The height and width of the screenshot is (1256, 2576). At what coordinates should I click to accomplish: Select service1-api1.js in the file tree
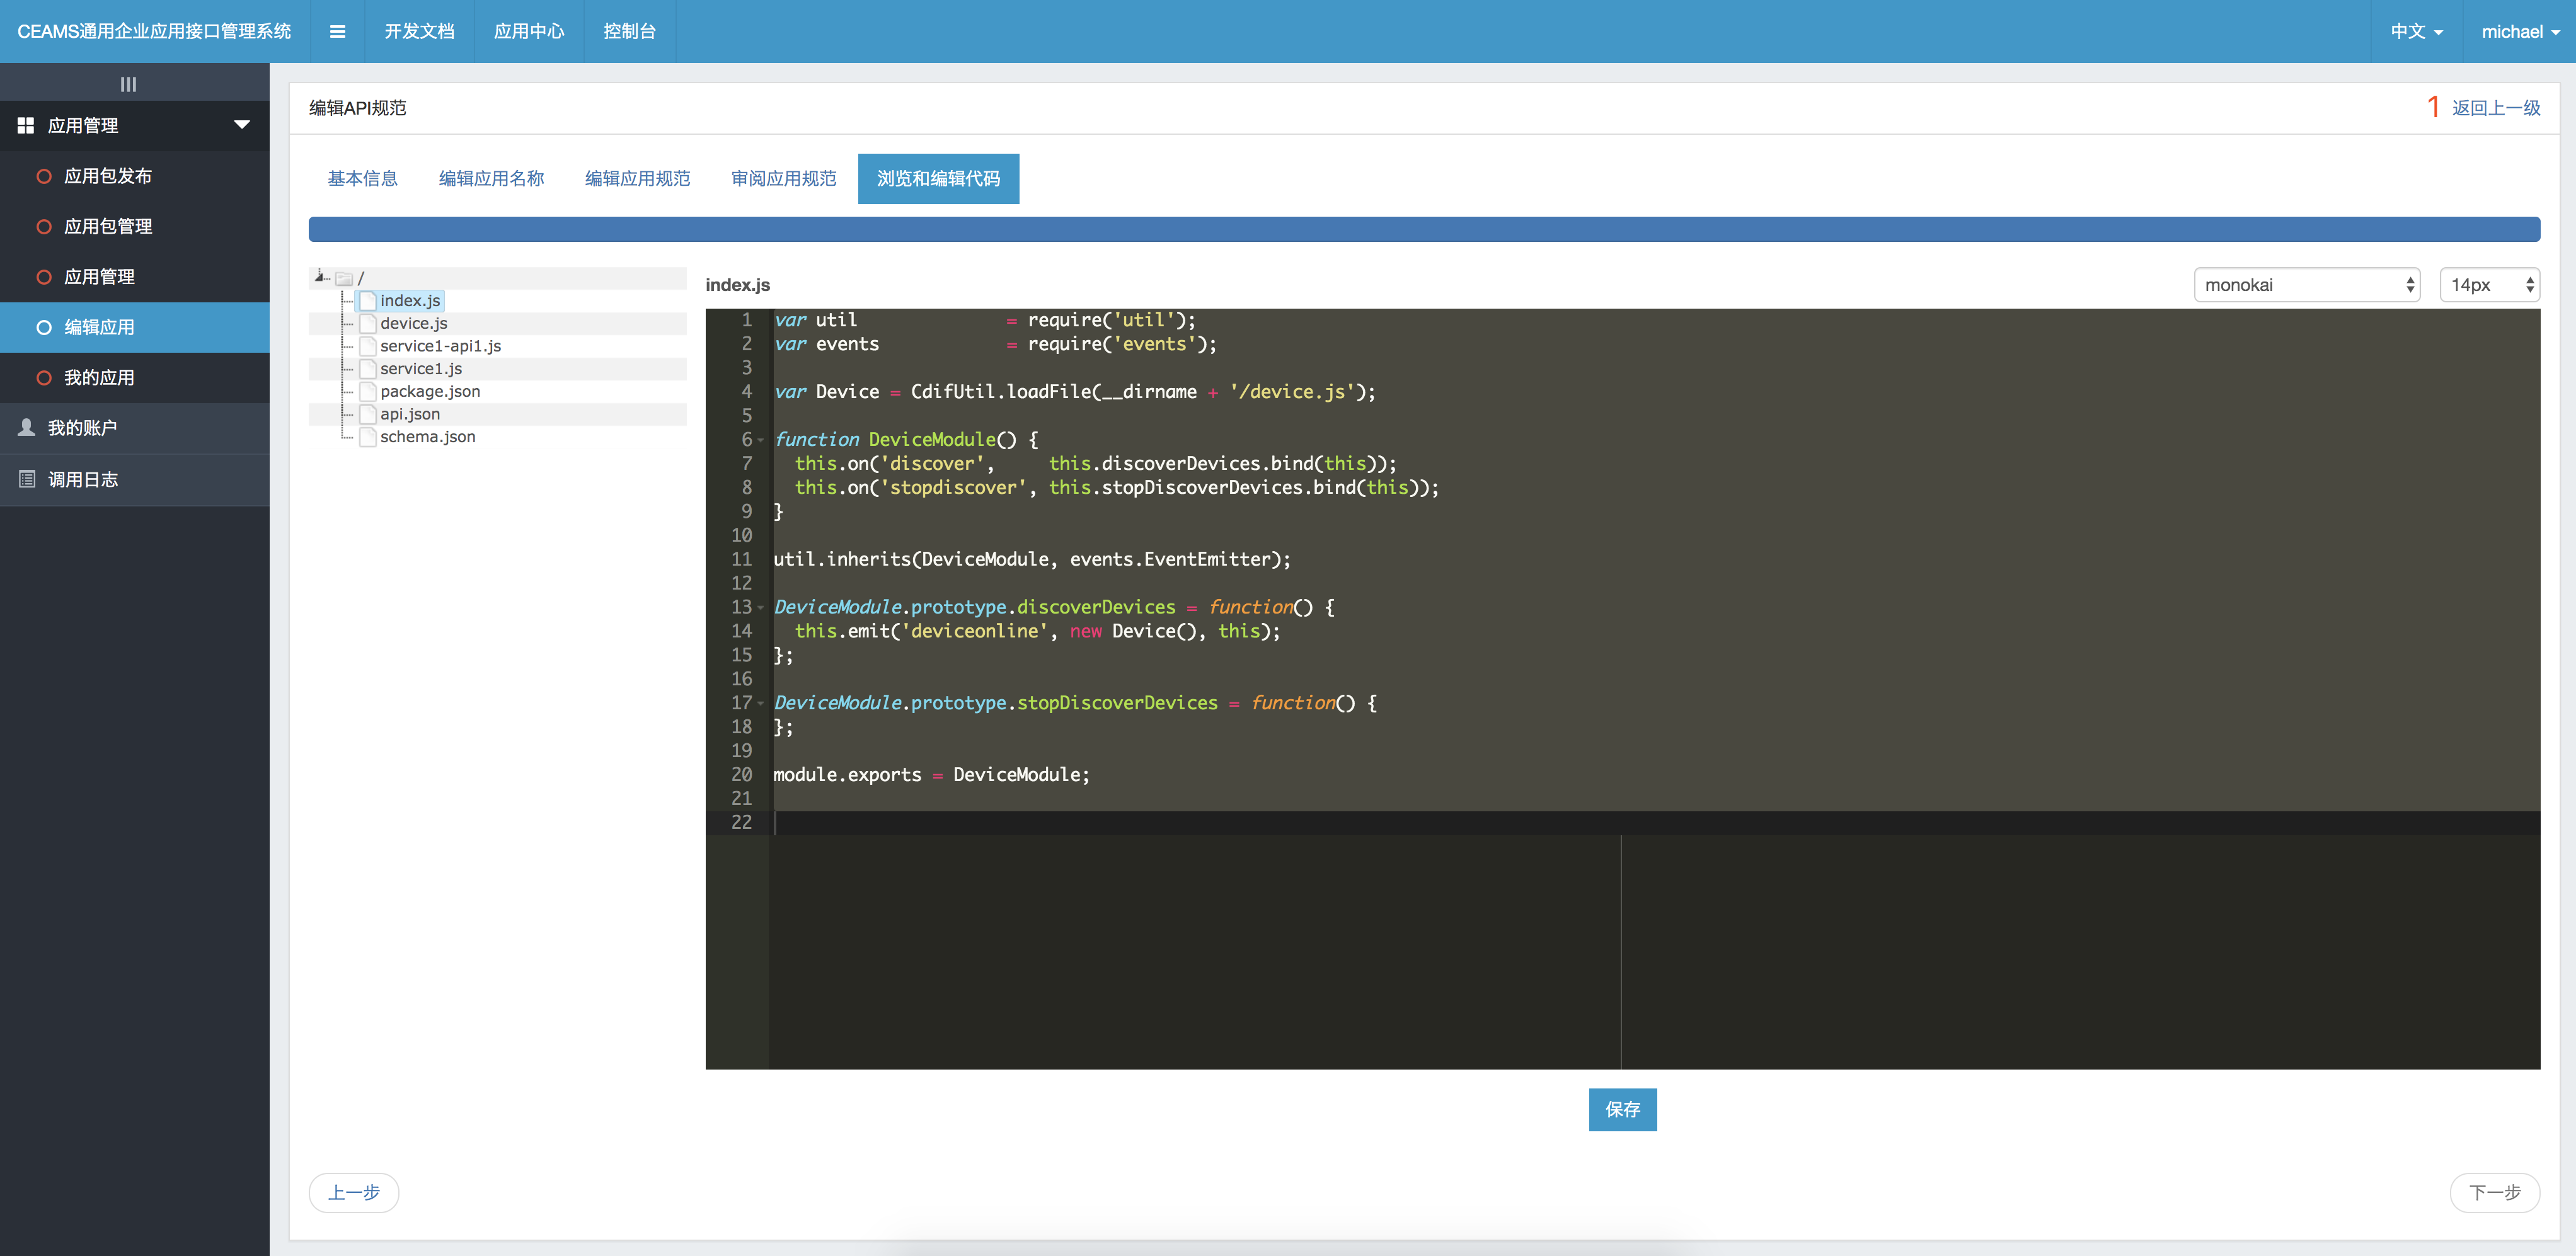(440, 346)
